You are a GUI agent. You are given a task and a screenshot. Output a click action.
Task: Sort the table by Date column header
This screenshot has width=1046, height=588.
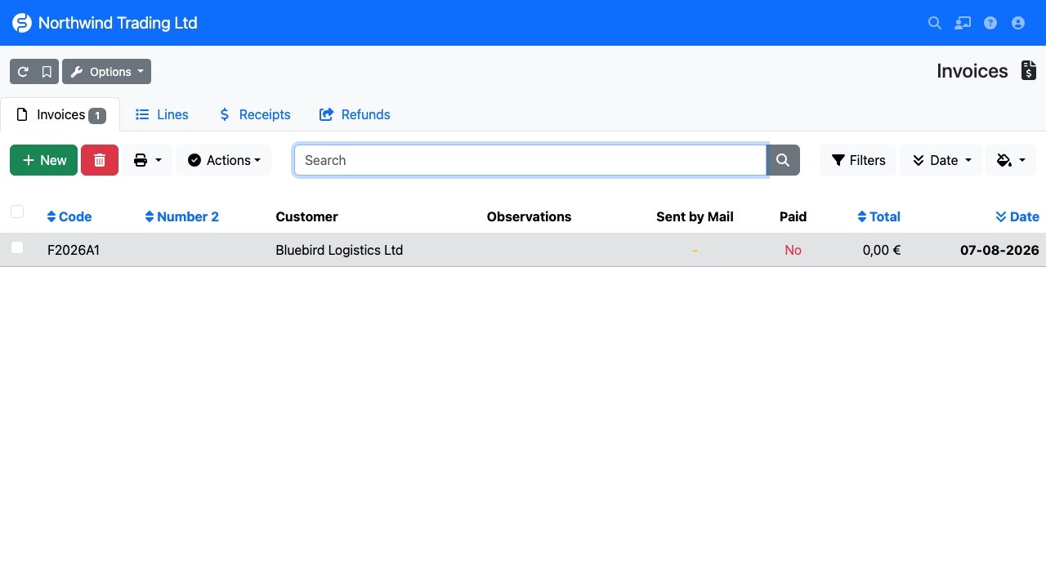(x=1017, y=216)
